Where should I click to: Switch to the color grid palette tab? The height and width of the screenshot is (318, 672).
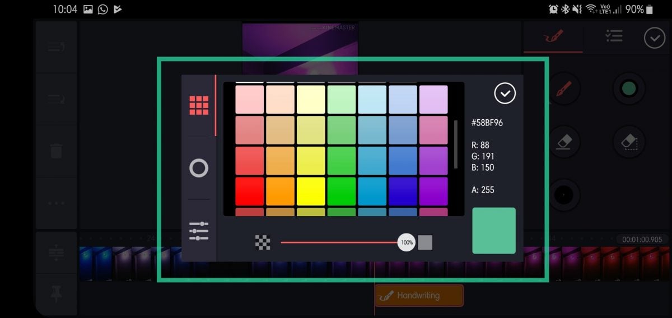(x=199, y=105)
